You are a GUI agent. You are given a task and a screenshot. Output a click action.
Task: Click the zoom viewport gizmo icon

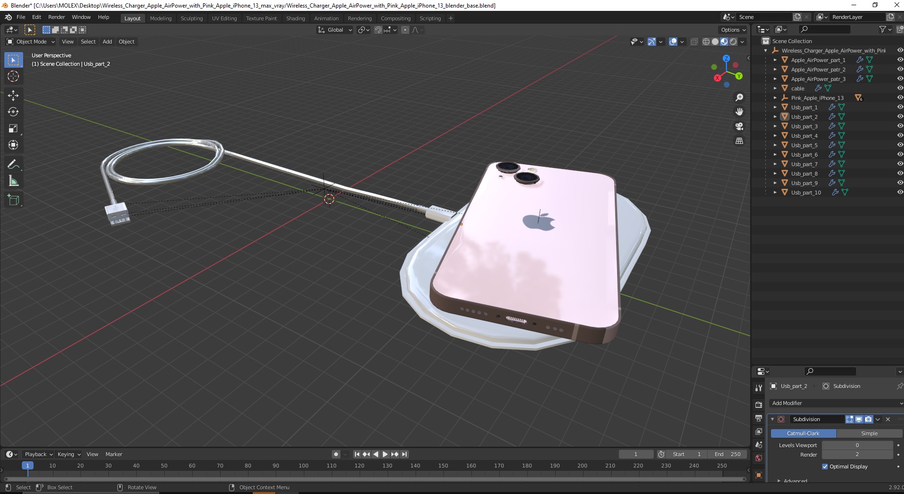[739, 97]
